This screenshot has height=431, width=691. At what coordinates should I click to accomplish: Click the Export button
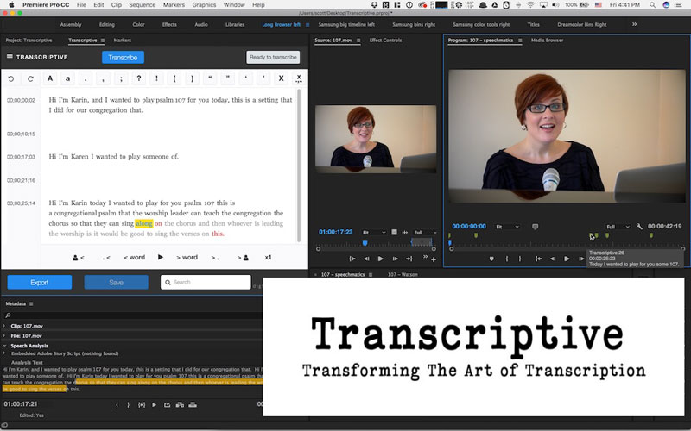click(x=40, y=283)
